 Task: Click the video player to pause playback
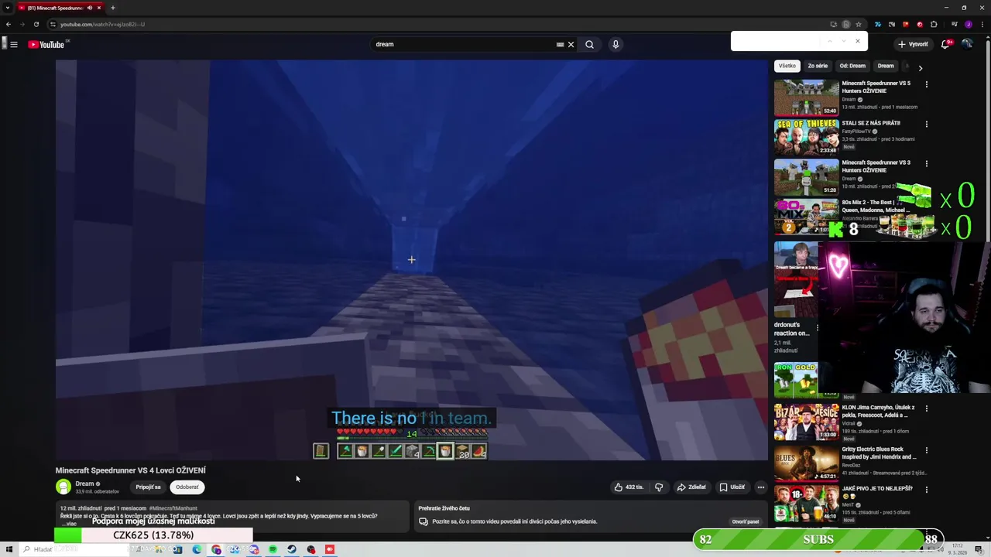(411, 260)
